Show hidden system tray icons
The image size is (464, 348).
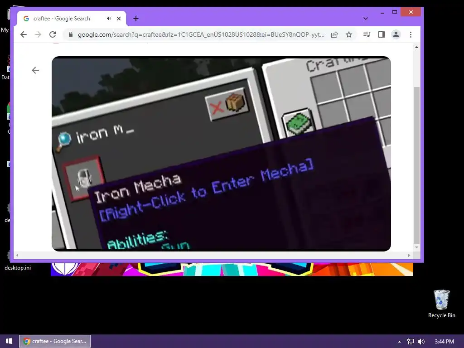(399, 342)
